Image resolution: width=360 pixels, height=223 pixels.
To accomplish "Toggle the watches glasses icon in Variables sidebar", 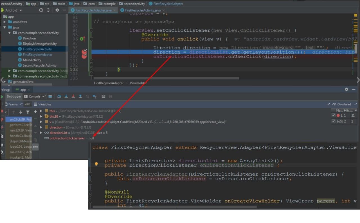I will [35, 147].
